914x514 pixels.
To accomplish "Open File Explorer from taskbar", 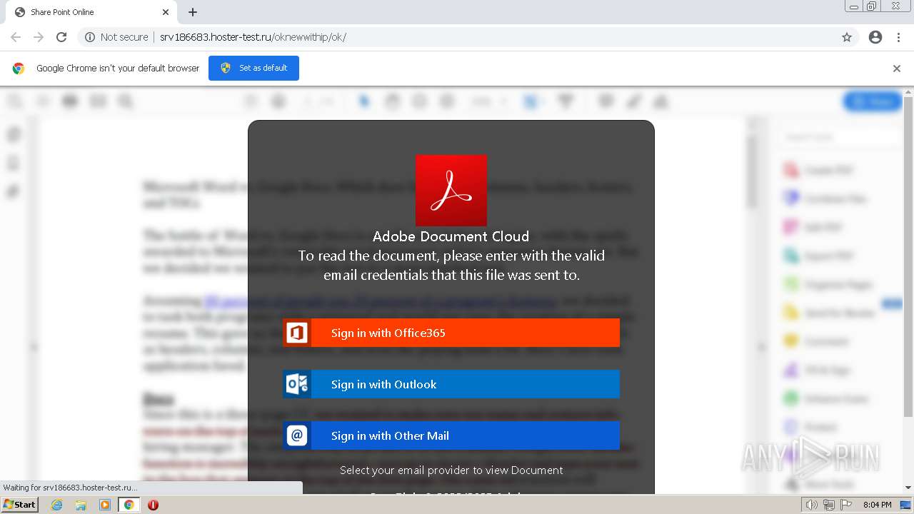I will click(81, 505).
